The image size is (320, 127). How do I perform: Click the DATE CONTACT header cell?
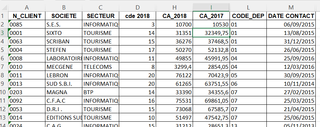291,16
